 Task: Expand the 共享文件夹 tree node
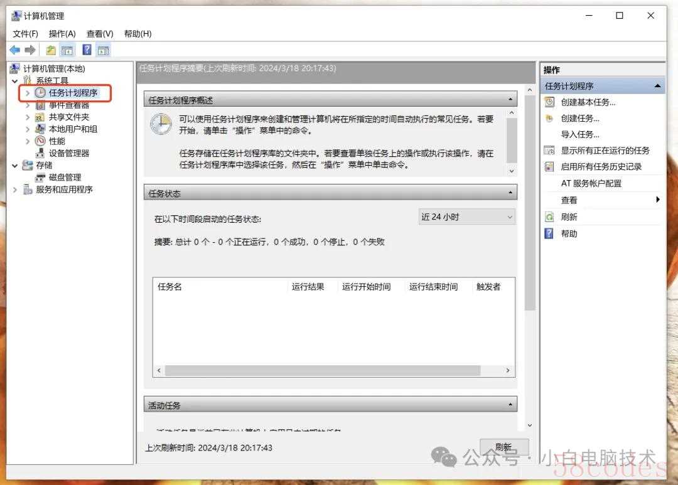point(28,117)
